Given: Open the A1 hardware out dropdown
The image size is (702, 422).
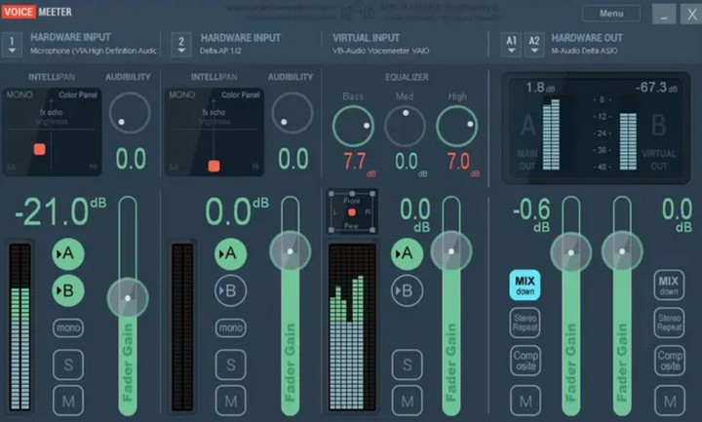Looking at the screenshot, I should pos(511,45).
